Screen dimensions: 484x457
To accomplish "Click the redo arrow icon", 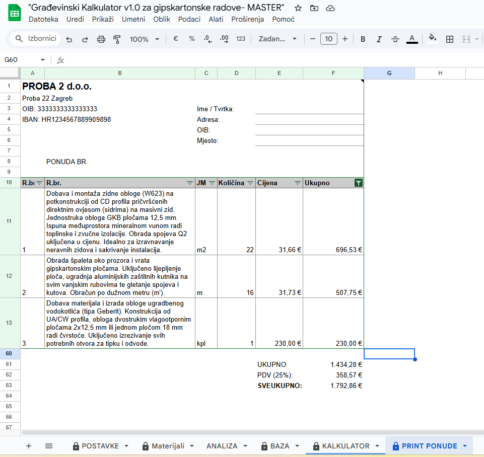I will point(85,39).
